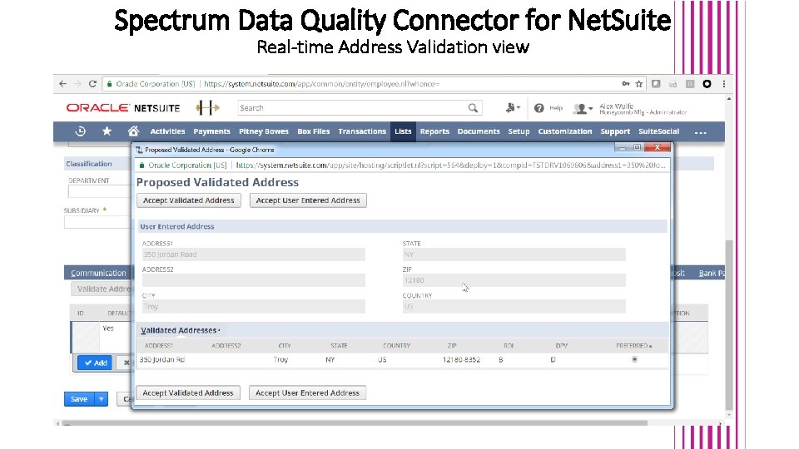The image size is (799, 449).
Task: Click the ADDRESS1 field showing 350 Jordan Road
Action: click(253, 254)
